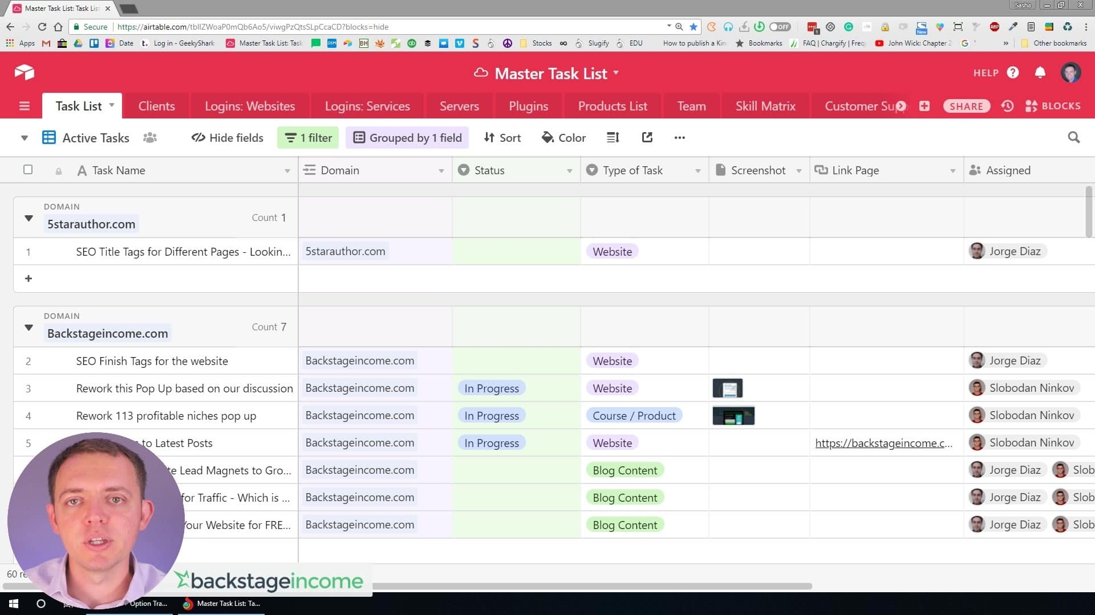
Task: Click the screenshot thumbnail on the Pop Up row
Action: pyautogui.click(x=728, y=388)
